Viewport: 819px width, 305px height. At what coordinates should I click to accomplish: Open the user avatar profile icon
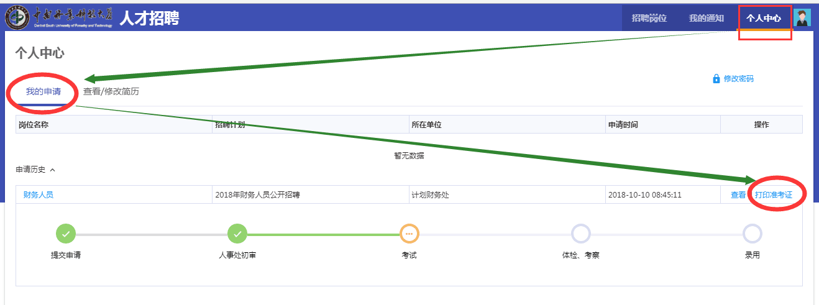803,18
